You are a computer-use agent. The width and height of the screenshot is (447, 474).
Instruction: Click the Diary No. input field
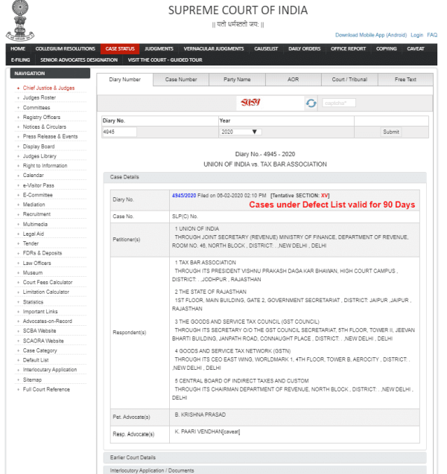119,132
